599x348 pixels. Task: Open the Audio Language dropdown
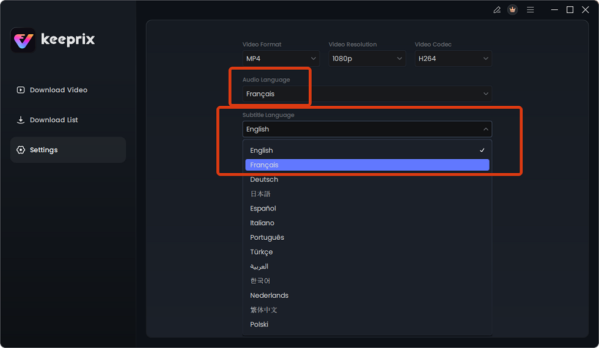click(x=367, y=94)
